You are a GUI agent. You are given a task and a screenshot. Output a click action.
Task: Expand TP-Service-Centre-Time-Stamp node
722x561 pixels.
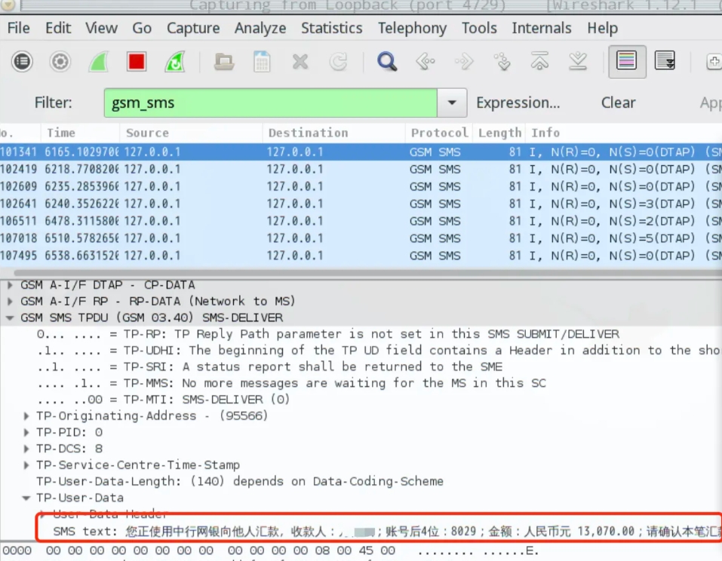[x=26, y=465]
